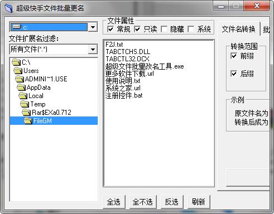Click the C:\ folder icon in tree

[x=16, y=62]
